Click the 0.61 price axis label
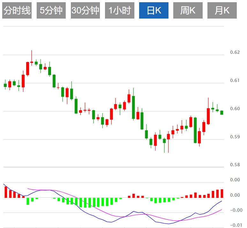247x228 pixels. (235, 80)
